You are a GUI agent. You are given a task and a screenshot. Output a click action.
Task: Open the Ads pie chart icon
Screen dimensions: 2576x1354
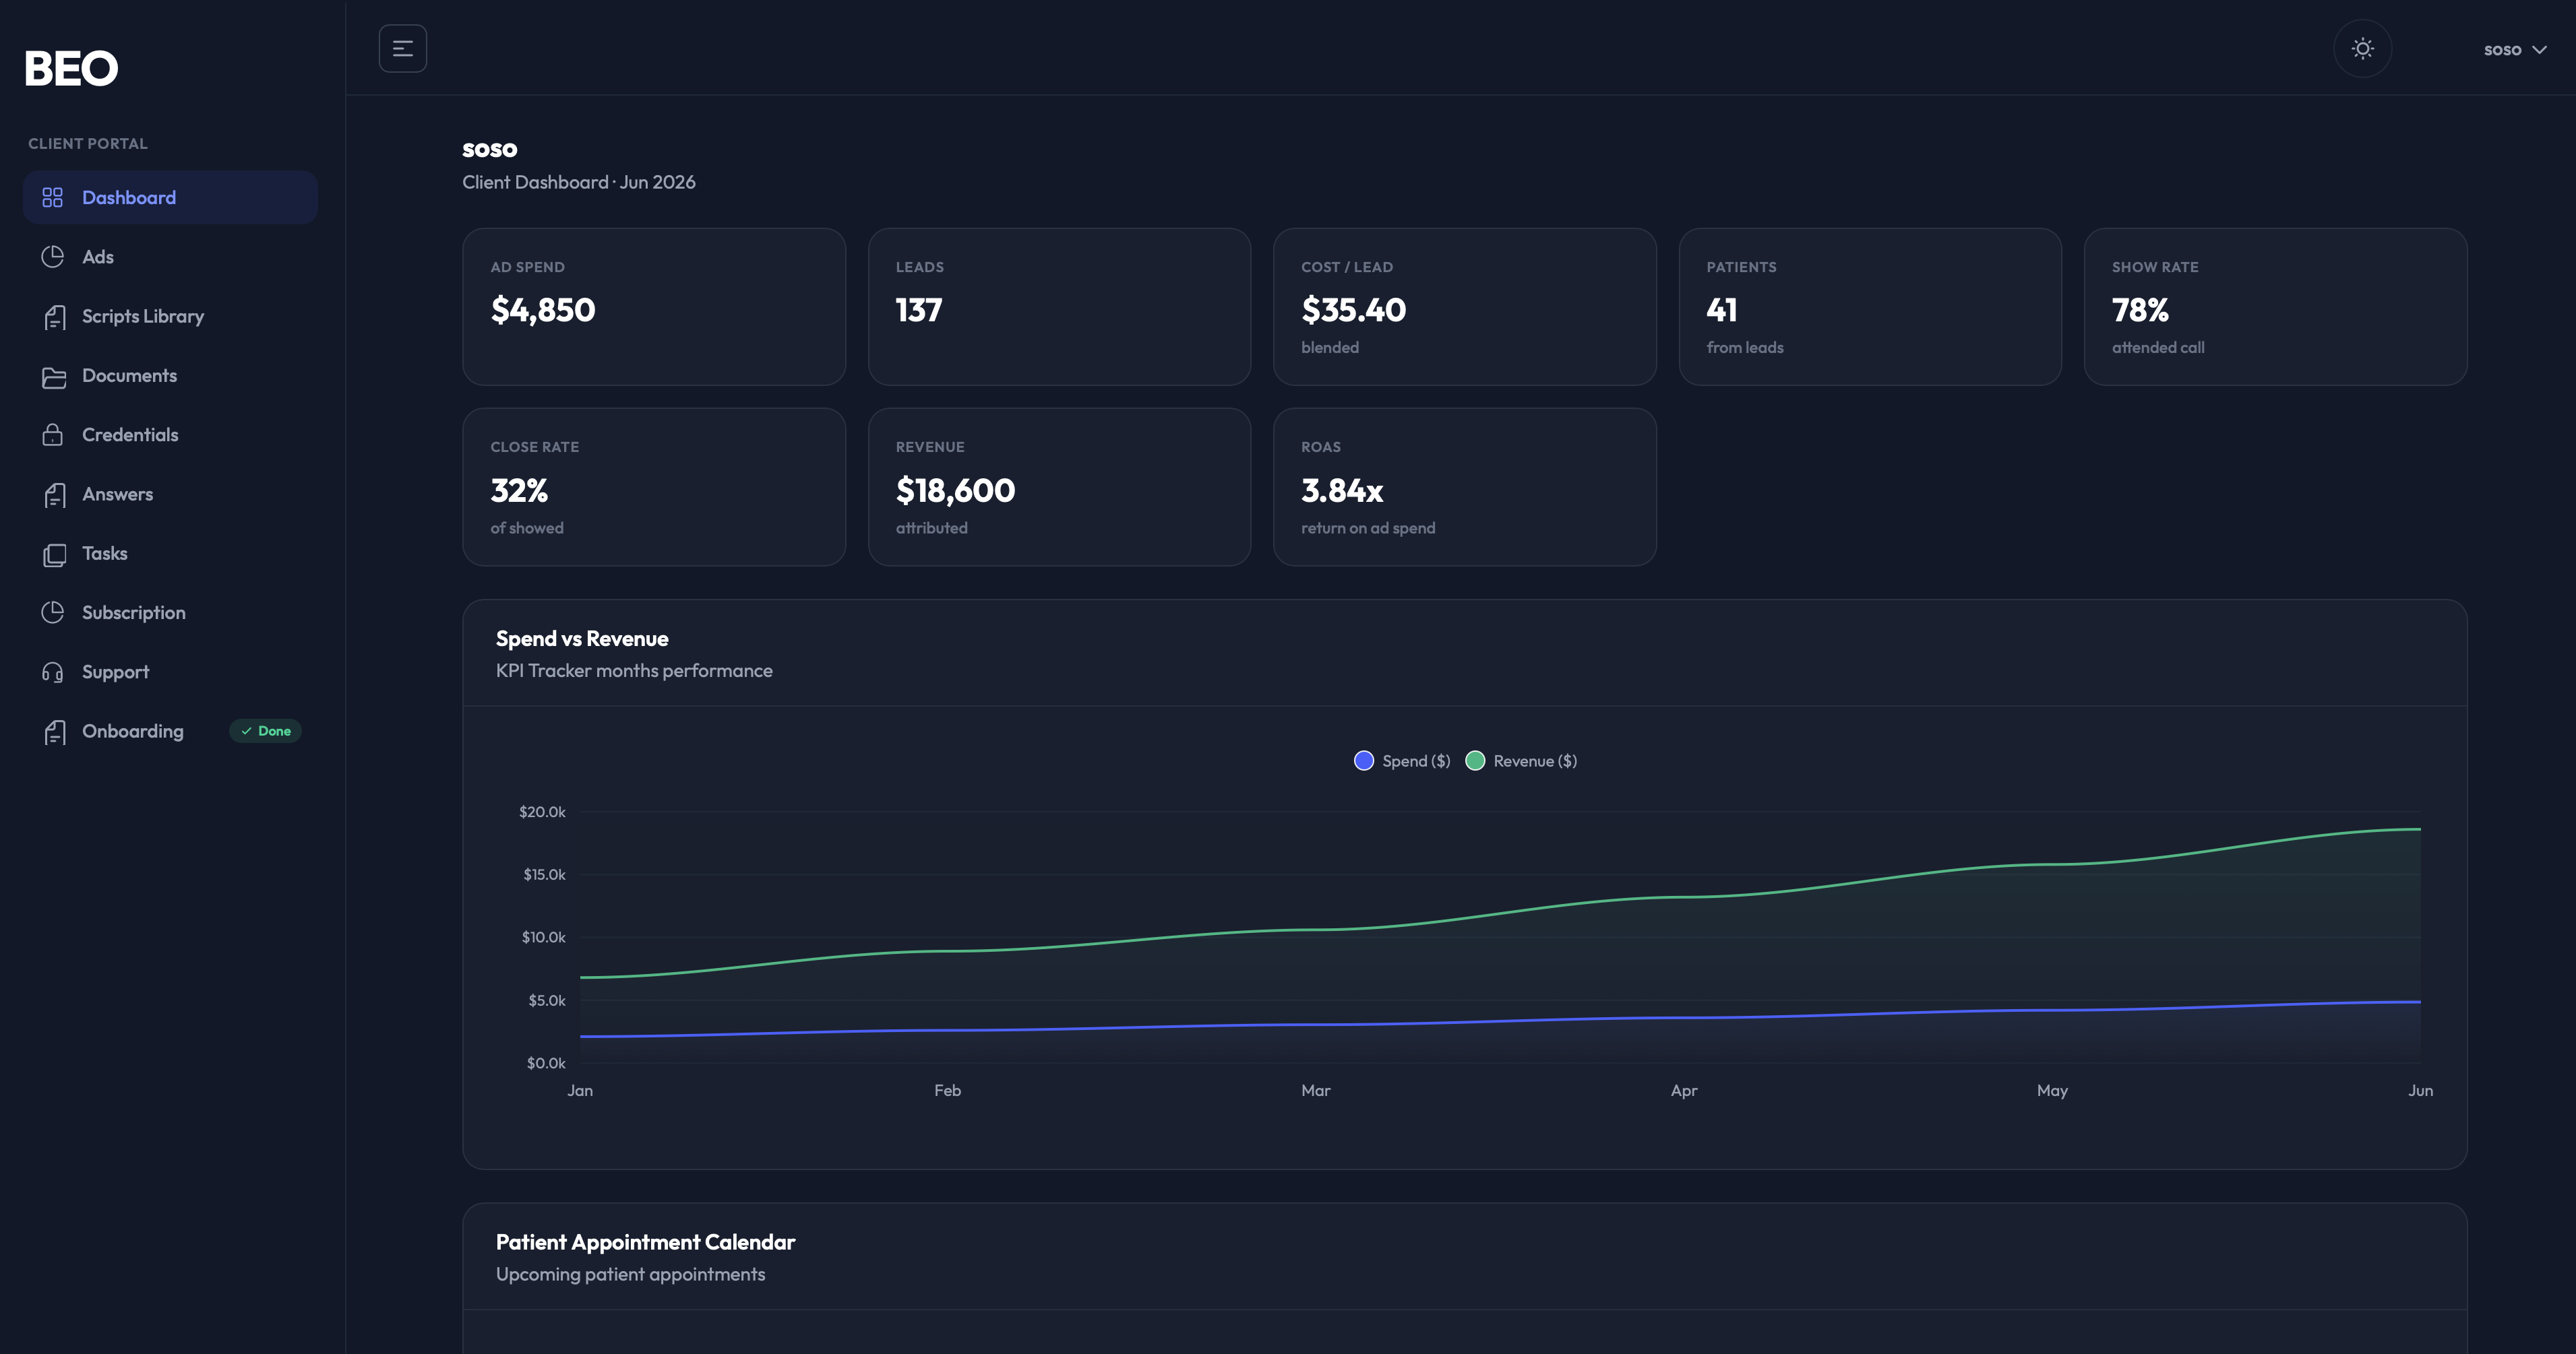[x=53, y=257]
